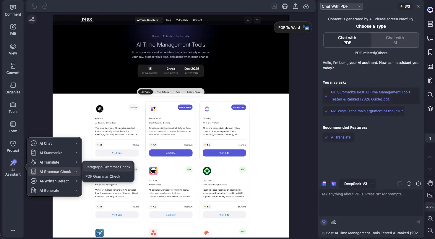
Task: Open the DeepSeek-V3 model dropdown
Action: pos(358,184)
